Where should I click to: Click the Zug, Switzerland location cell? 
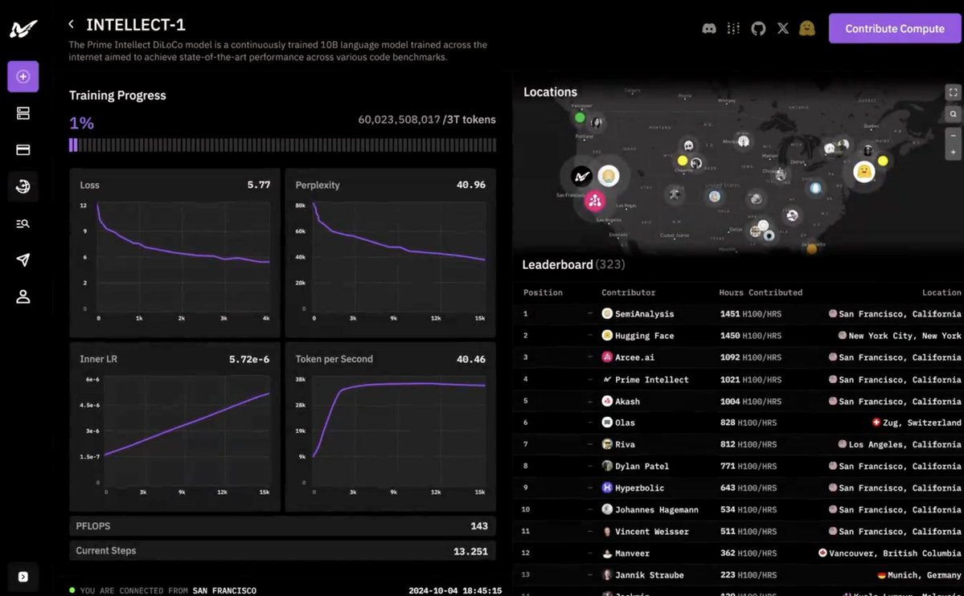[917, 423]
